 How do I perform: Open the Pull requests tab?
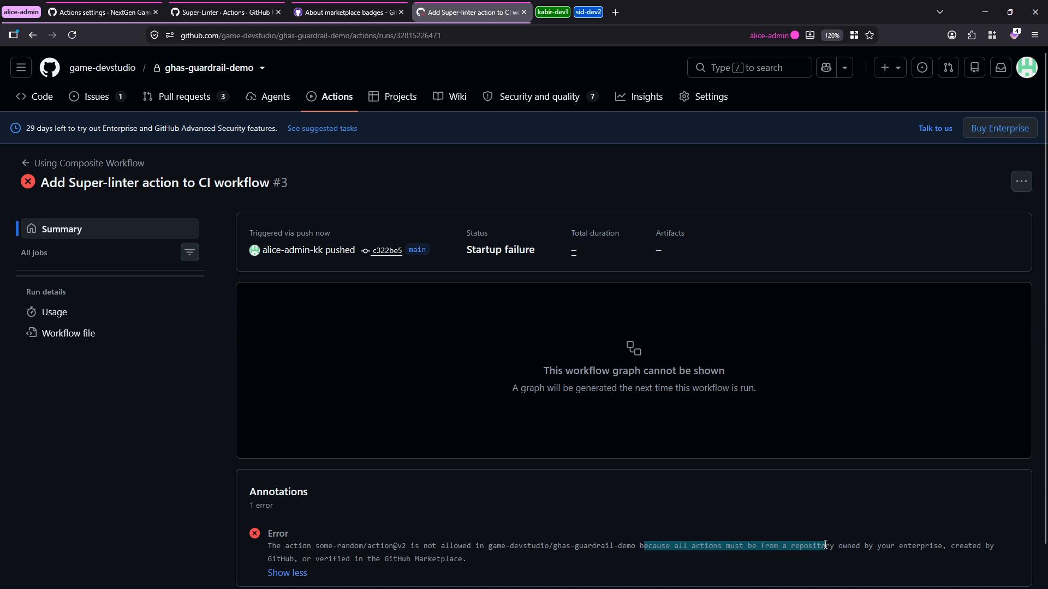(x=185, y=97)
